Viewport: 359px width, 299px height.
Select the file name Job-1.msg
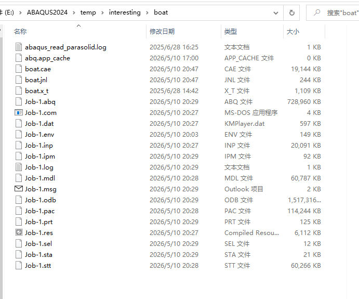point(41,189)
